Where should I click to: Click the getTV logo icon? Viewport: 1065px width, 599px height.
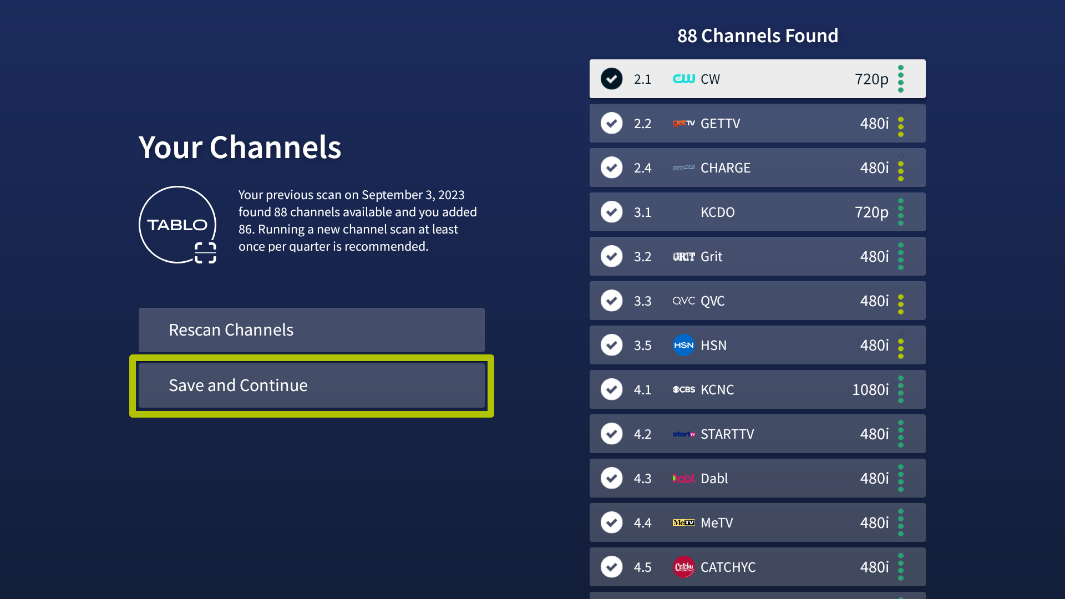[x=683, y=123]
